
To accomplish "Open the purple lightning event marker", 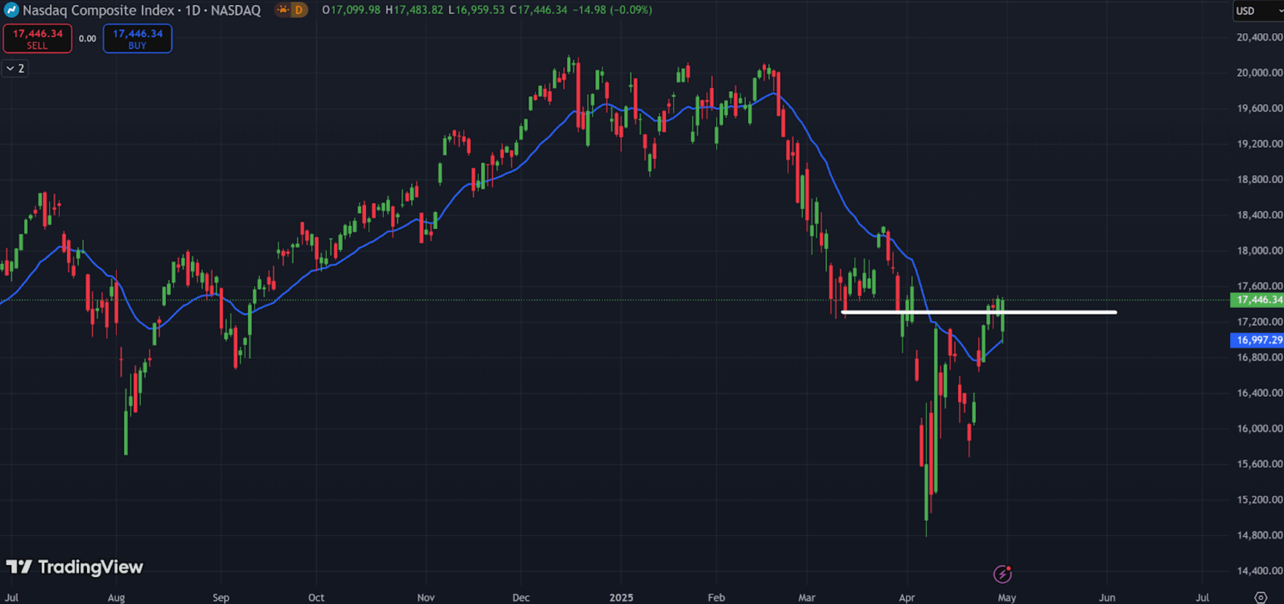I will [1002, 574].
